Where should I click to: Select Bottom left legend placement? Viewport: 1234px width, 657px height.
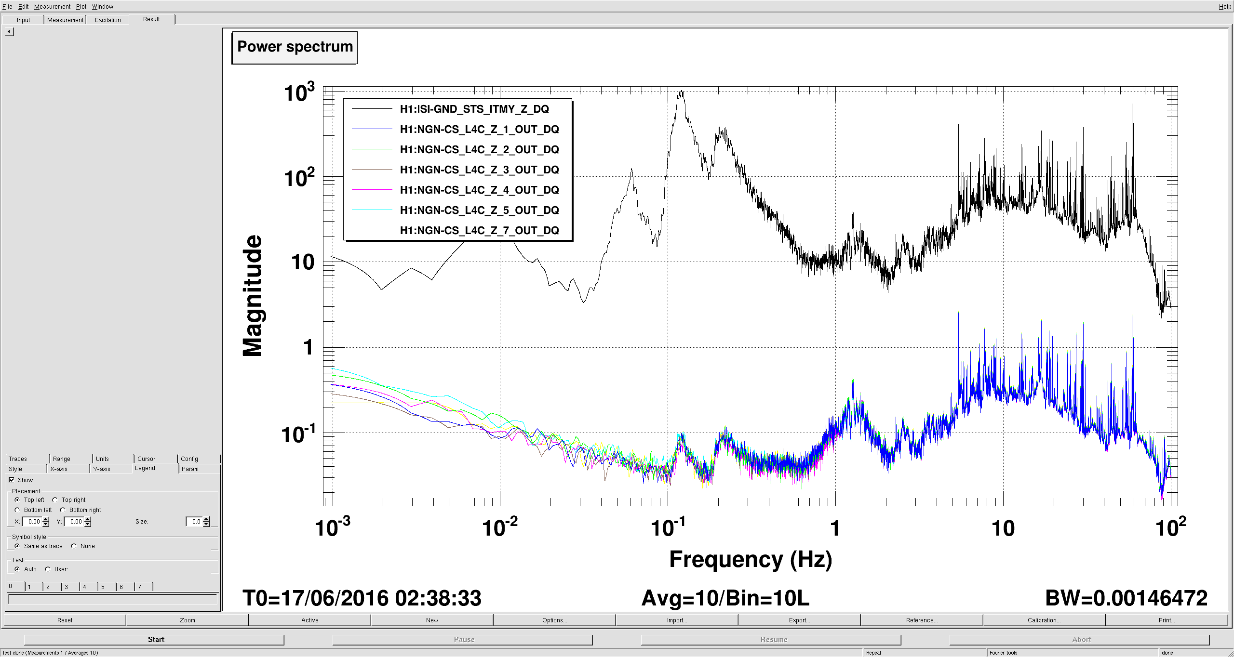point(17,510)
